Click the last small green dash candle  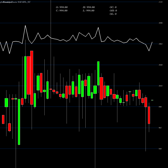152,100
